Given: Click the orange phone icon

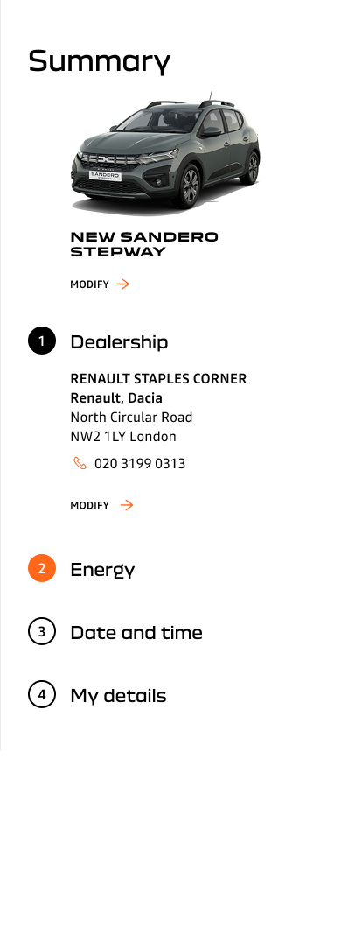Looking at the screenshot, I should [80, 464].
